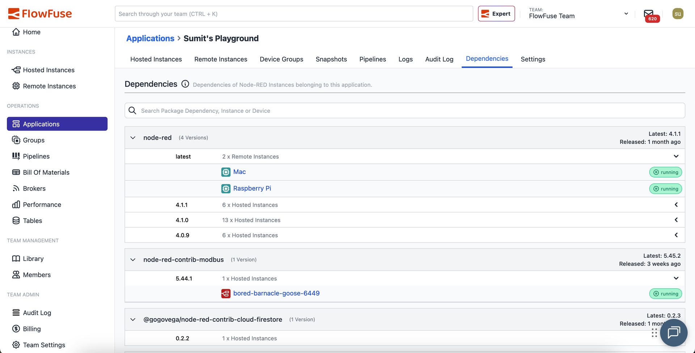The height and width of the screenshot is (353, 695).
Task: Open Bill Of Materials page
Action: 46,173
